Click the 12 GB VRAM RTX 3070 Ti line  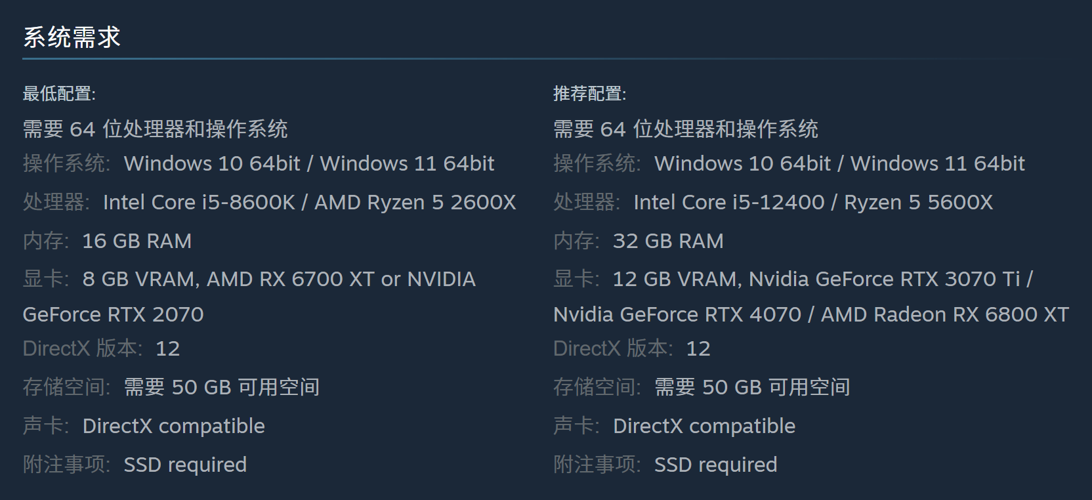pos(822,279)
